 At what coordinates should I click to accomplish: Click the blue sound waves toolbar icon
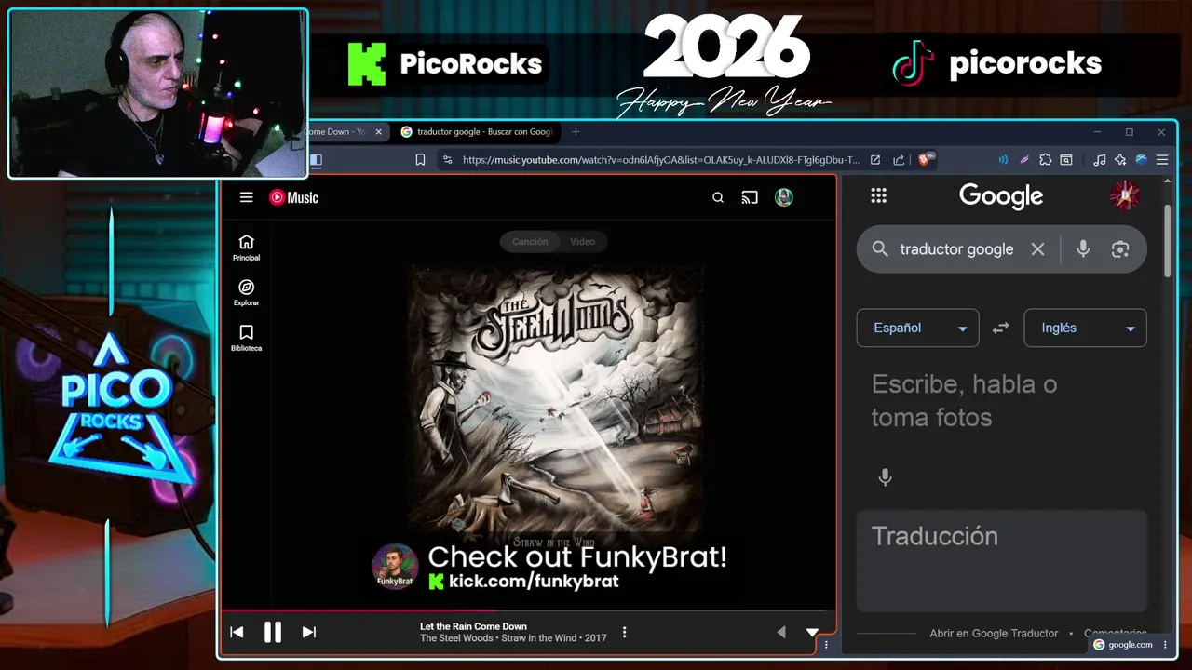pyautogui.click(x=1003, y=160)
